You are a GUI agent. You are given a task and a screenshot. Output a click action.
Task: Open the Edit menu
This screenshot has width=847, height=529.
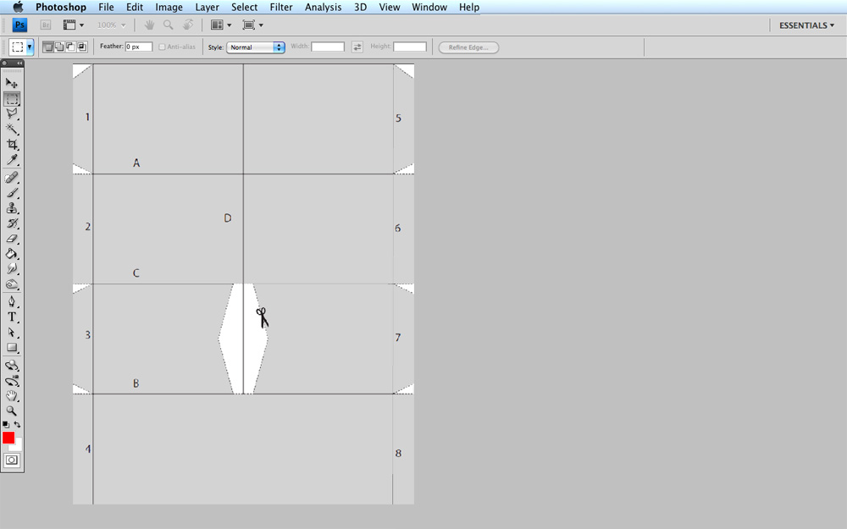tap(135, 7)
